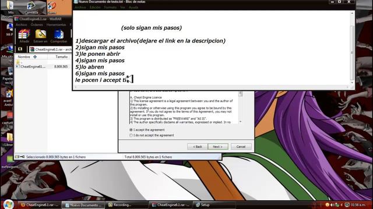This screenshot has width=373, height=209.
Task: Open Mi PC desktop icon
Action: click(9, 30)
